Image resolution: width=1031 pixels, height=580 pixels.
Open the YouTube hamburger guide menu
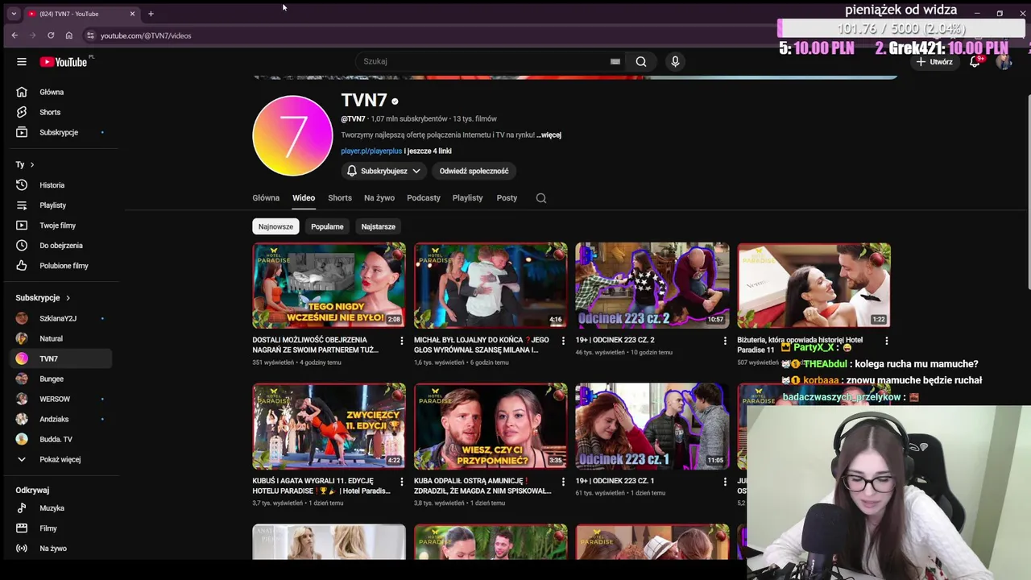coord(22,62)
